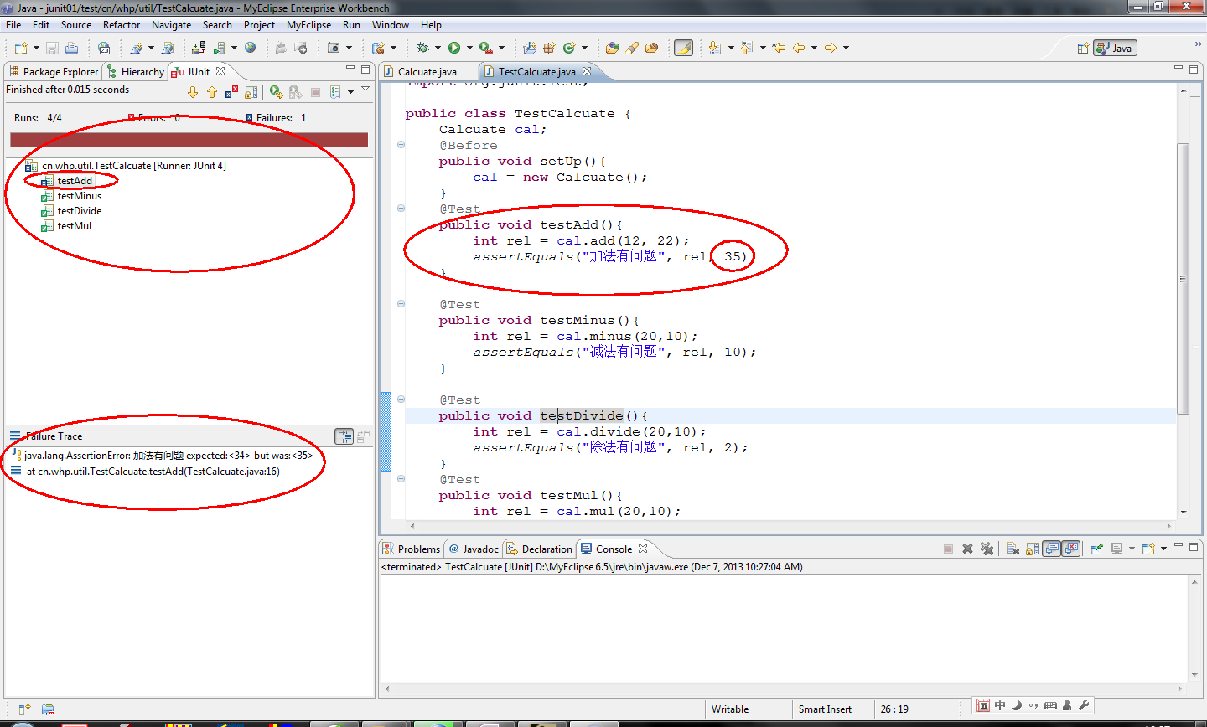Viewport: 1207px width, 727px height.
Task: Click the New wizard toolbar icon
Action: (x=21, y=48)
